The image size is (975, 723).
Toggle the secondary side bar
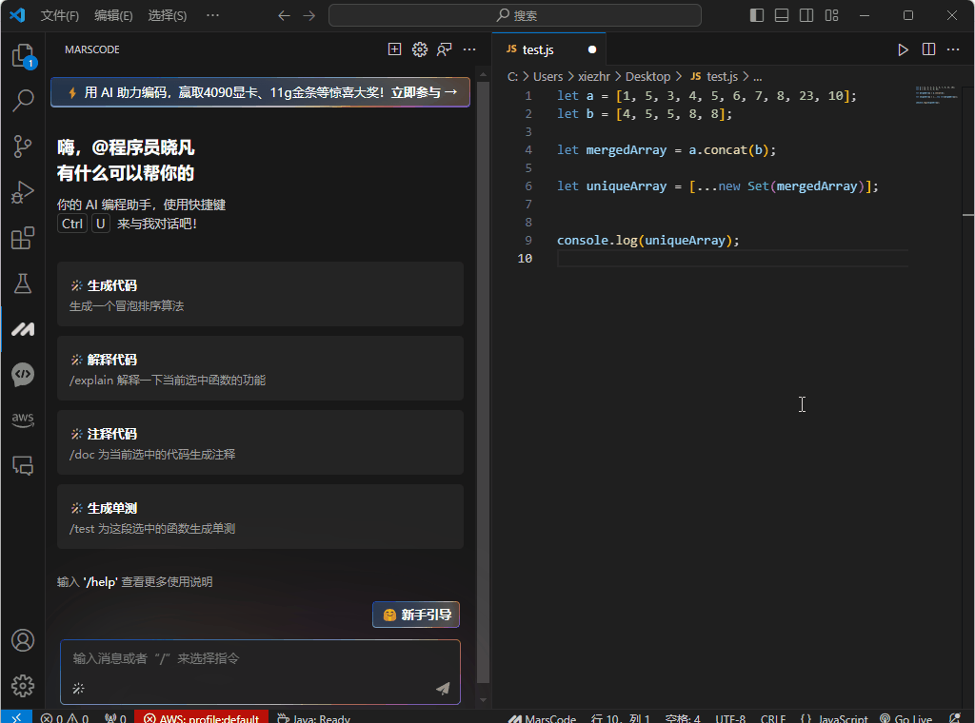click(806, 15)
